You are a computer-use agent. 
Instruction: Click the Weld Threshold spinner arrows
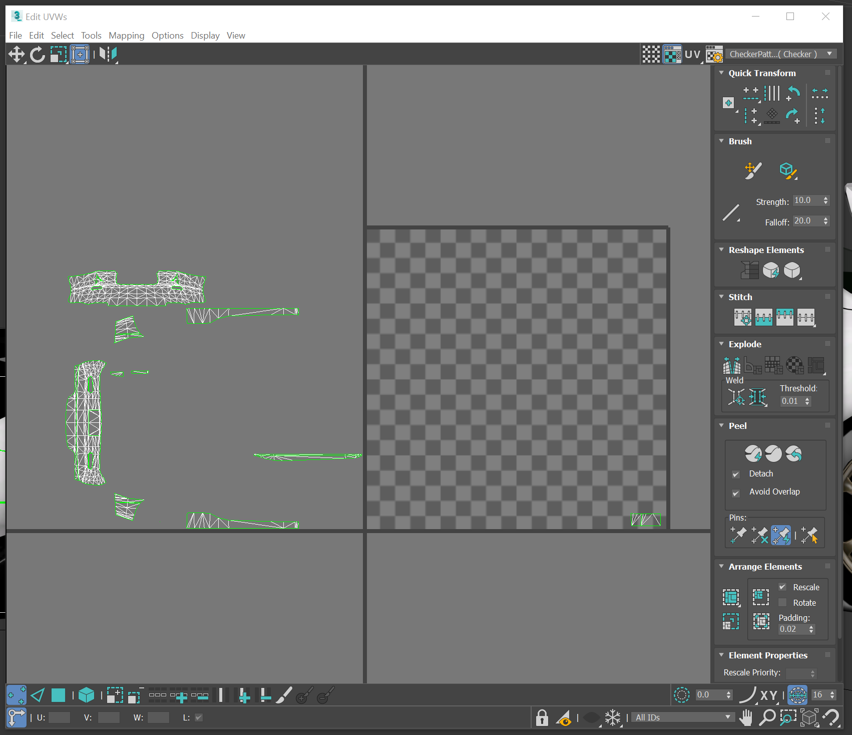coord(807,401)
